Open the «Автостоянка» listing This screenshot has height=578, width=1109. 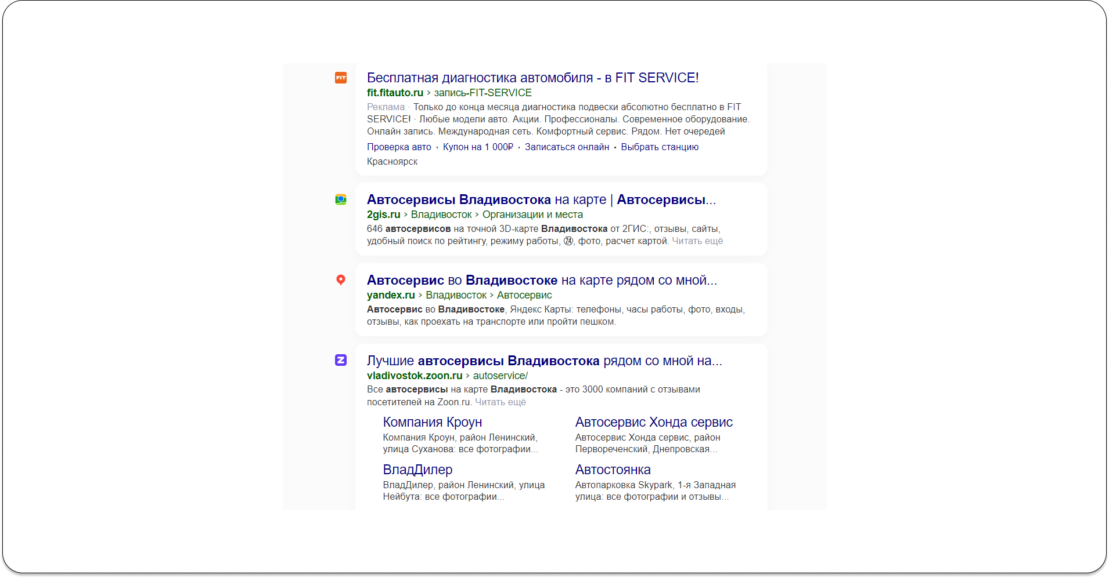pyautogui.click(x=612, y=469)
